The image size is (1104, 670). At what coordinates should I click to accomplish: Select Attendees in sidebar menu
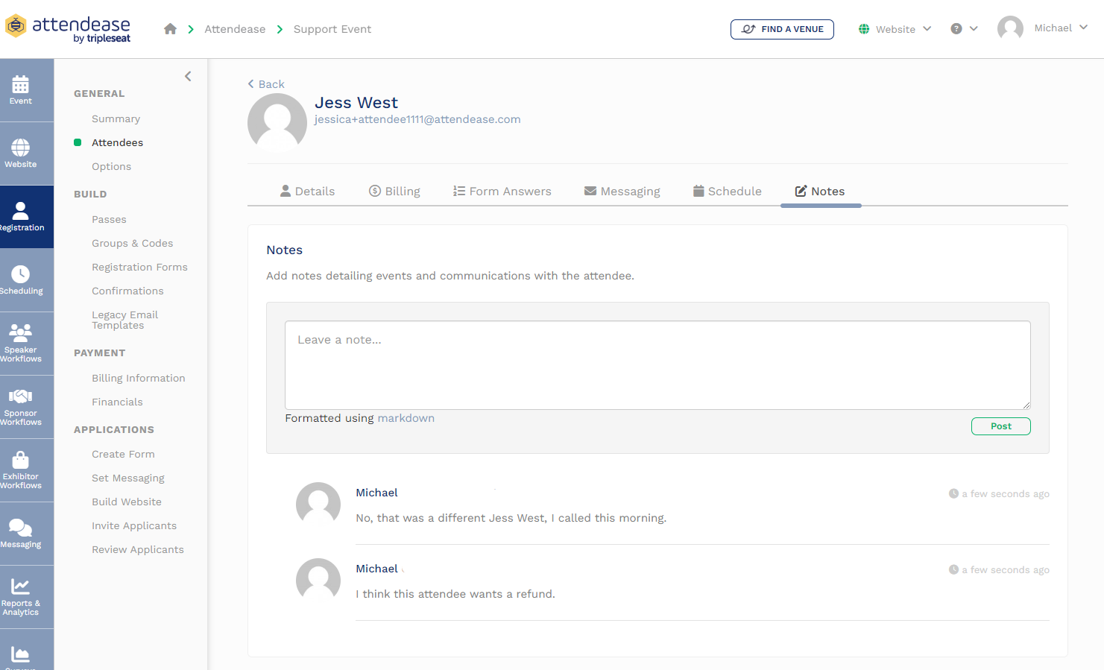(117, 142)
